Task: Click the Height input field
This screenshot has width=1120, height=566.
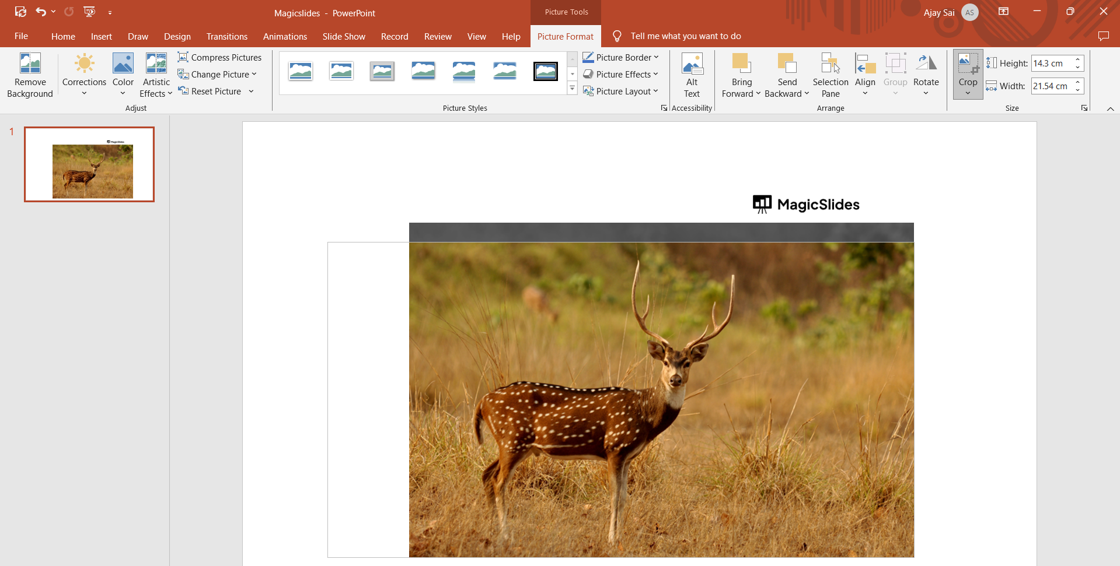Action: (x=1052, y=63)
